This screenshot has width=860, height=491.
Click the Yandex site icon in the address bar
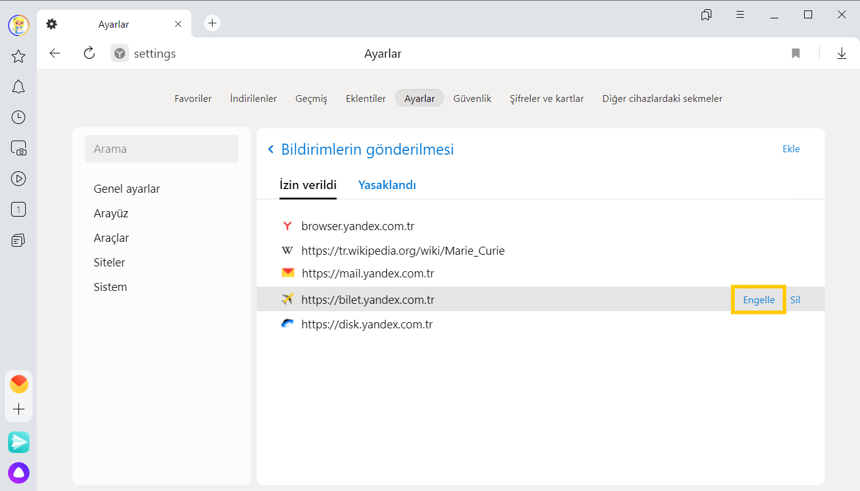click(120, 53)
